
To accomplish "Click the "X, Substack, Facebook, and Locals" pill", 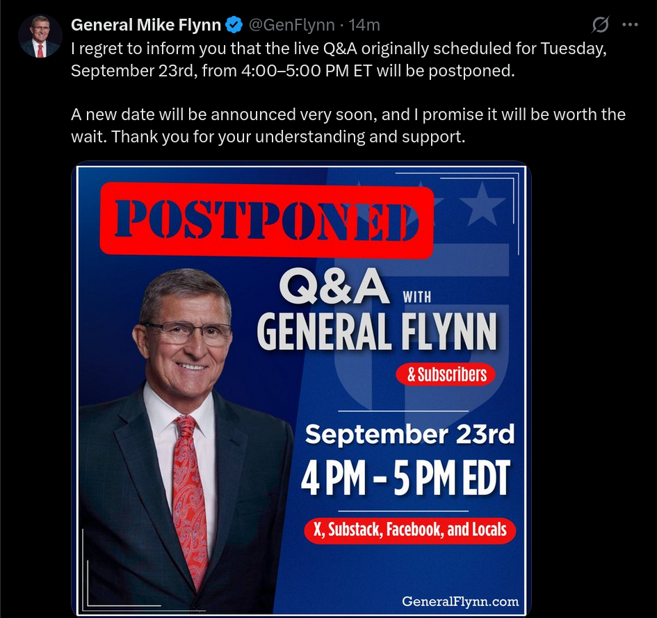I will [x=409, y=531].
